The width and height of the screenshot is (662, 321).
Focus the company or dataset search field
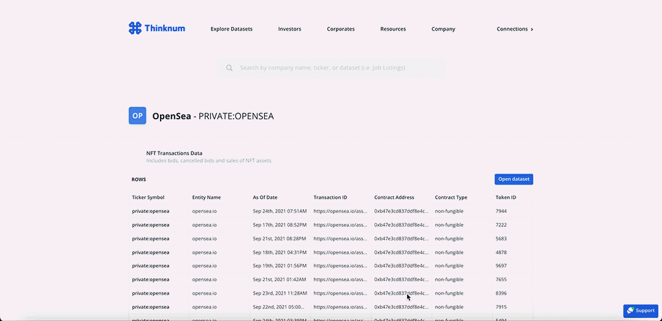pos(331,68)
